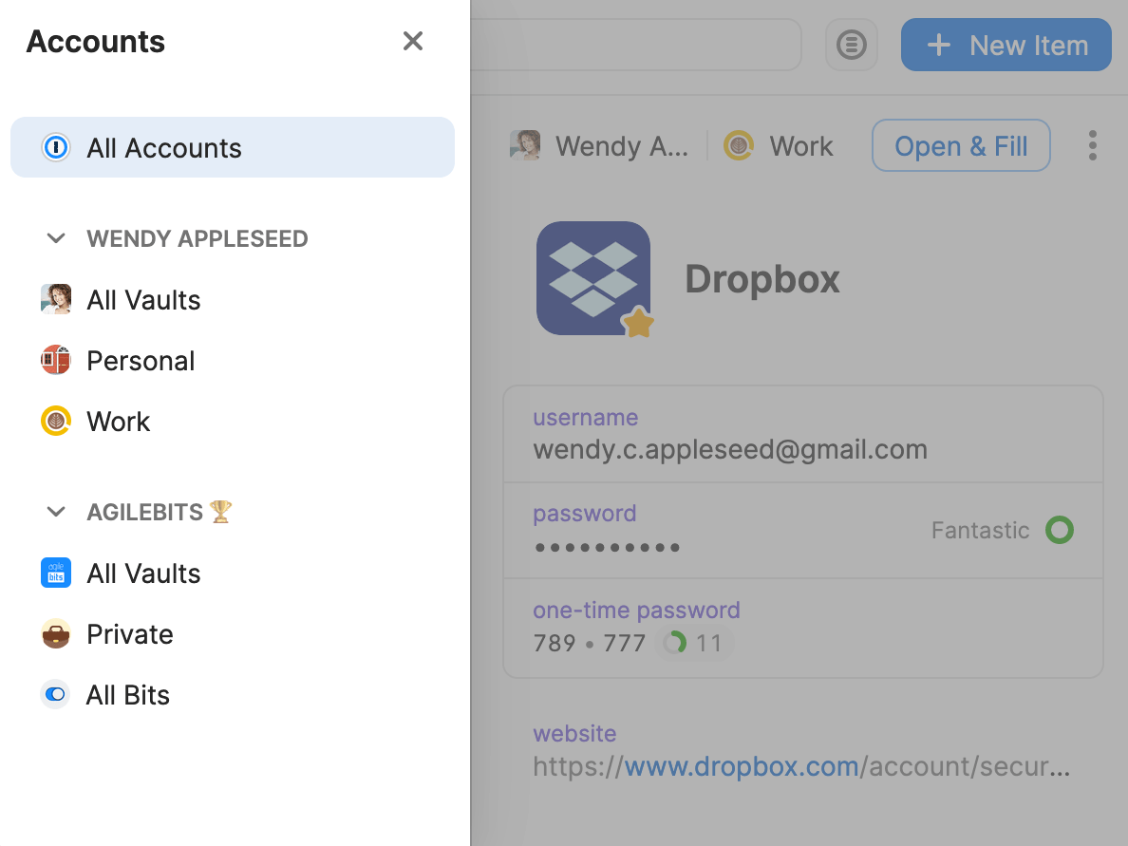The width and height of the screenshot is (1128, 846).
Task: Click the Work vault label in item header
Action: 801,146
